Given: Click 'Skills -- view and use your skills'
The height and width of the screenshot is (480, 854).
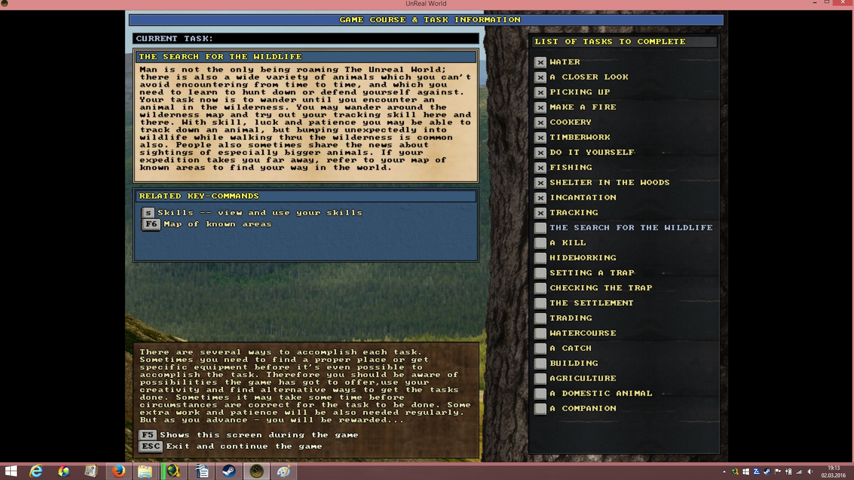Looking at the screenshot, I should (x=260, y=213).
